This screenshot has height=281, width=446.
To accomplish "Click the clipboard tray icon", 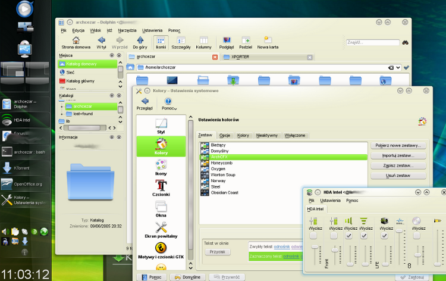I will [x=15, y=232].
